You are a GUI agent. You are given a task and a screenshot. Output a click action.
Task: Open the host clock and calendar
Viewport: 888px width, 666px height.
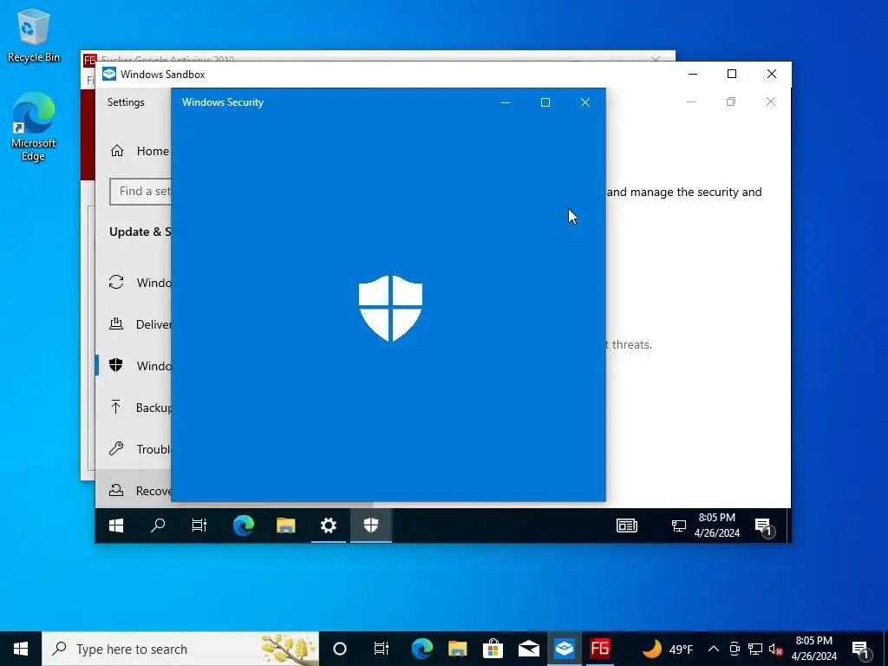(x=813, y=649)
